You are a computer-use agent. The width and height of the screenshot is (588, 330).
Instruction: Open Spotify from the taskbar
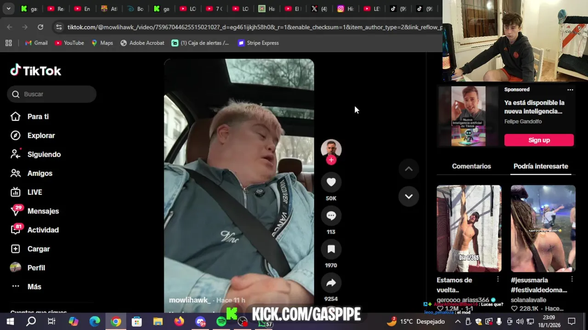(221, 322)
